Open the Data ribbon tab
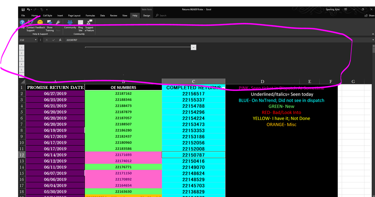The width and height of the screenshot is (375, 197). [x=102, y=15]
